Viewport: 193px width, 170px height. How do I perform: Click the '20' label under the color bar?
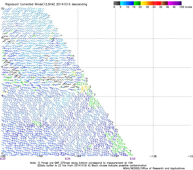[x=140, y=7]
